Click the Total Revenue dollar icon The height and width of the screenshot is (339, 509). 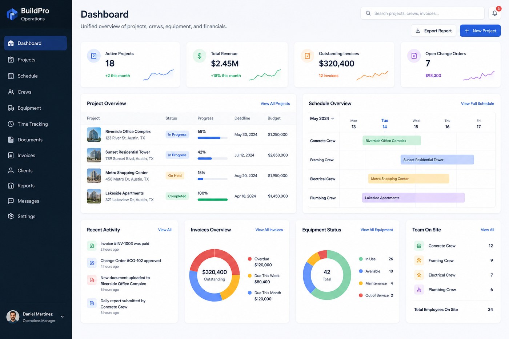[x=199, y=56]
